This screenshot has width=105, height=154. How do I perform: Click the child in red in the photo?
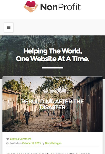[x=63, y=118]
